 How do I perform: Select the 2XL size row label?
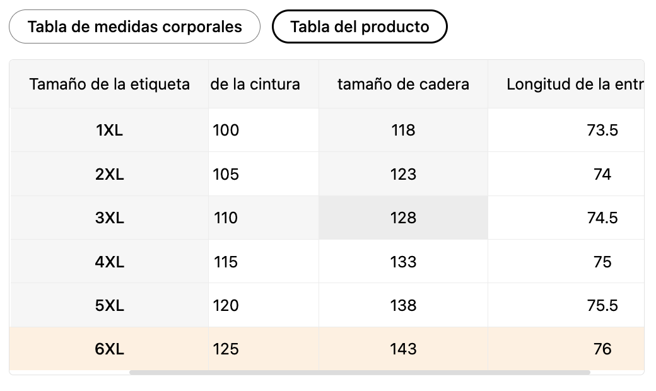click(109, 174)
